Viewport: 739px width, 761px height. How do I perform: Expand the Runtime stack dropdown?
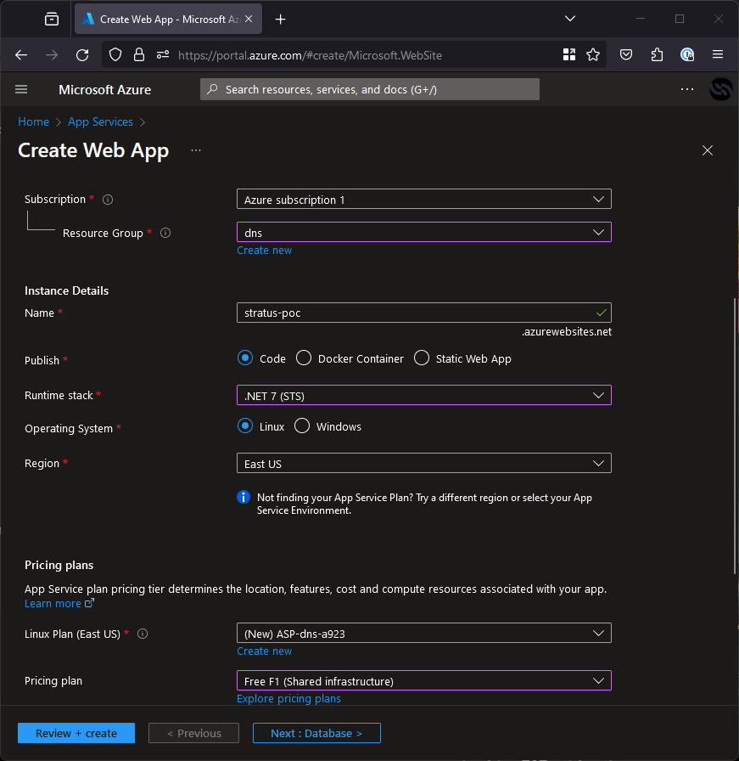[424, 395]
